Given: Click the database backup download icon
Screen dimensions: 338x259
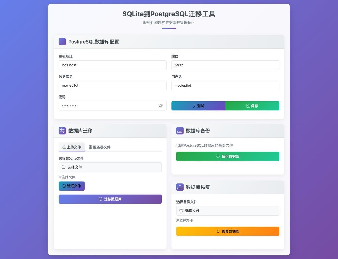Looking at the screenshot, I should tap(180, 131).
